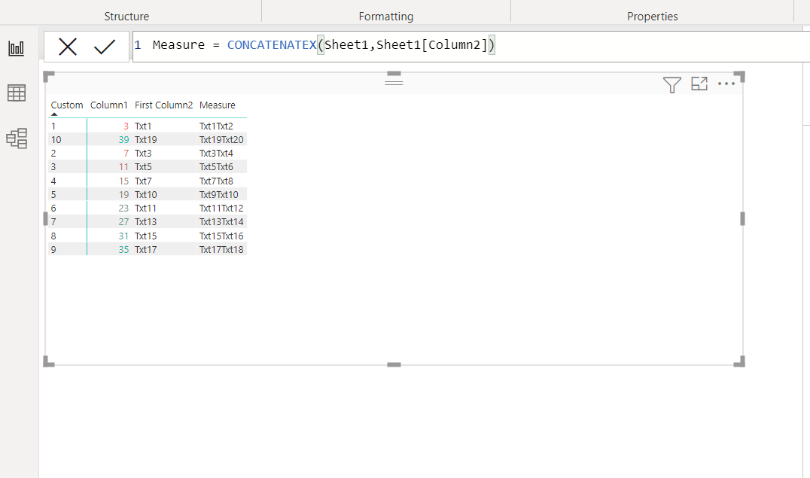This screenshot has height=478, width=810.
Task: Open the Model relationships view icon
Action: pos(17,139)
